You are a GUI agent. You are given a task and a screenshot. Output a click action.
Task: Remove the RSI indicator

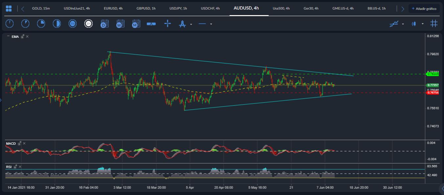tap(20, 167)
